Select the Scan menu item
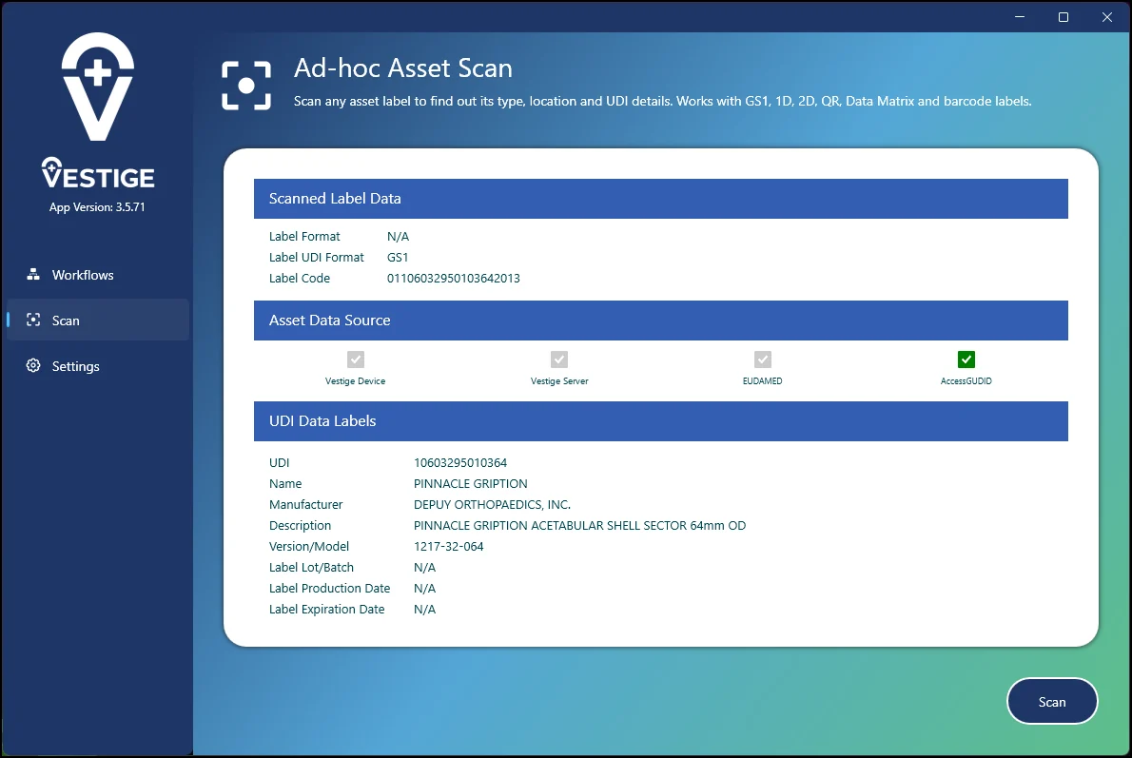 98,320
